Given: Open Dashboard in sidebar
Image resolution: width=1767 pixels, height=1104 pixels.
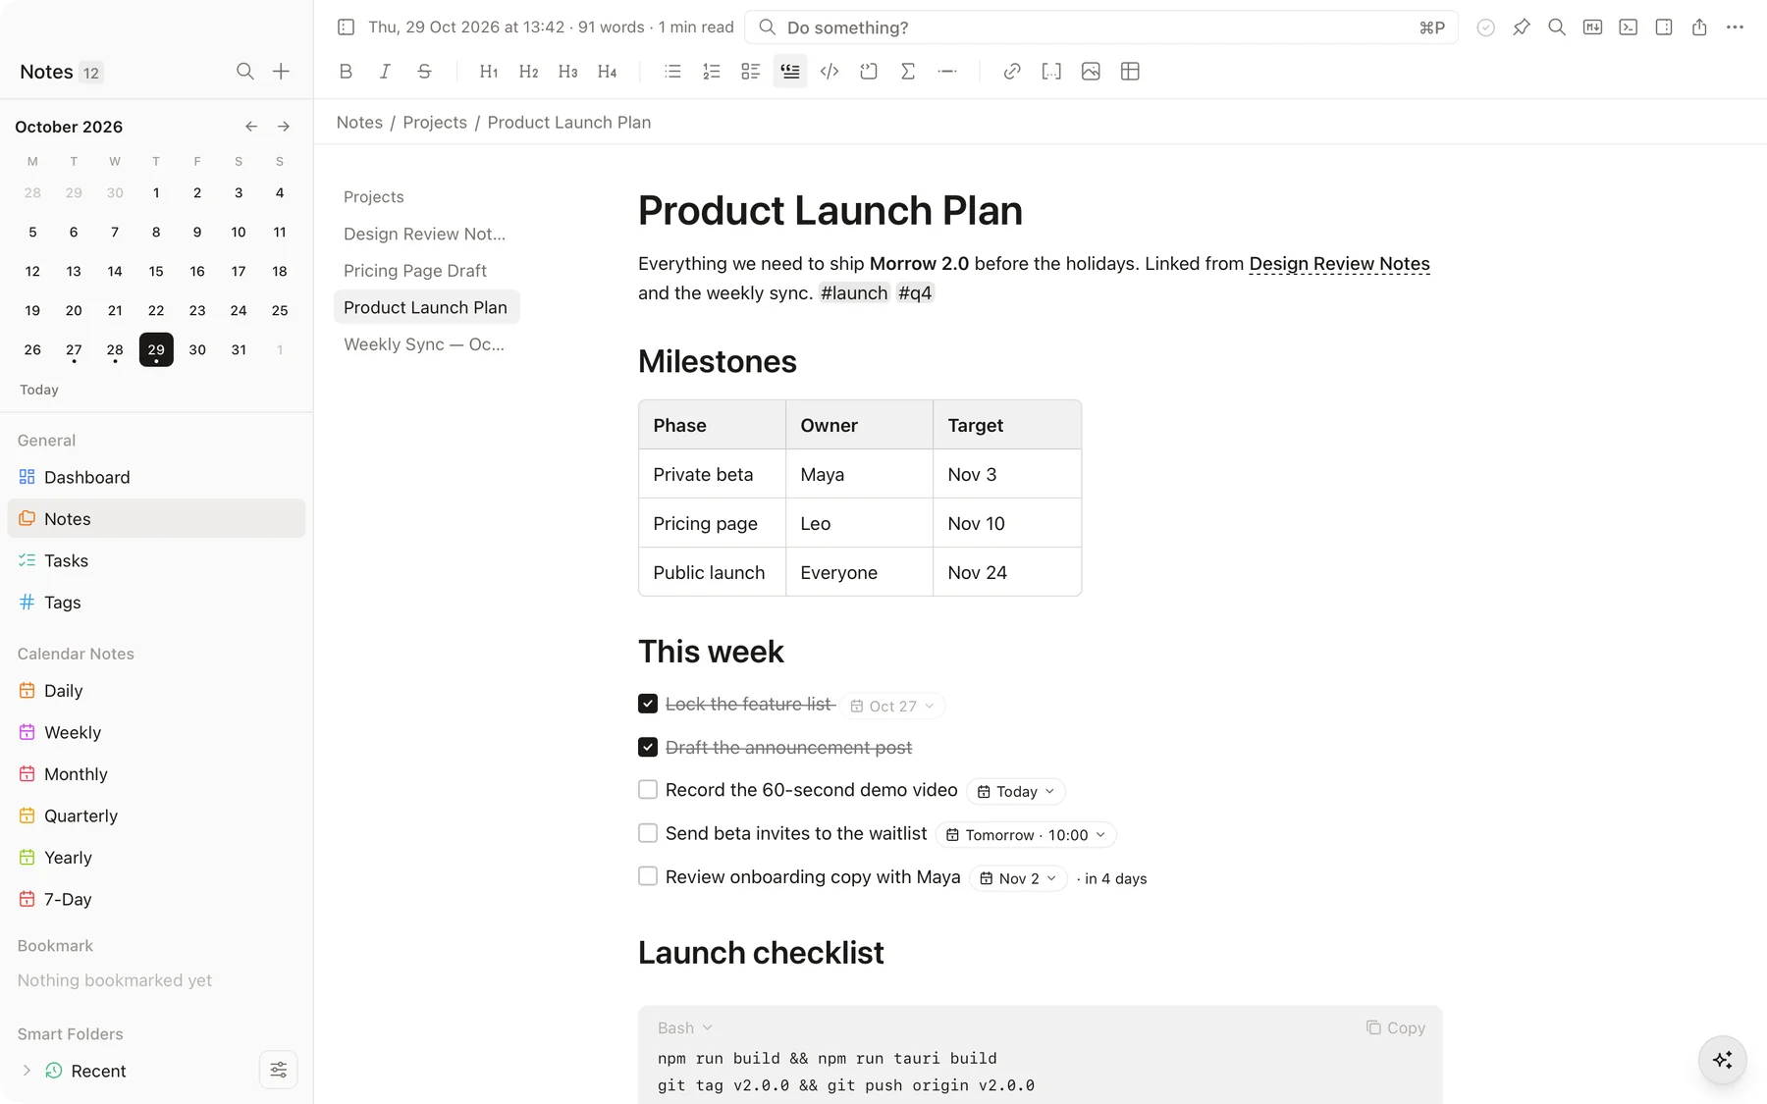Looking at the screenshot, I should click(x=156, y=477).
